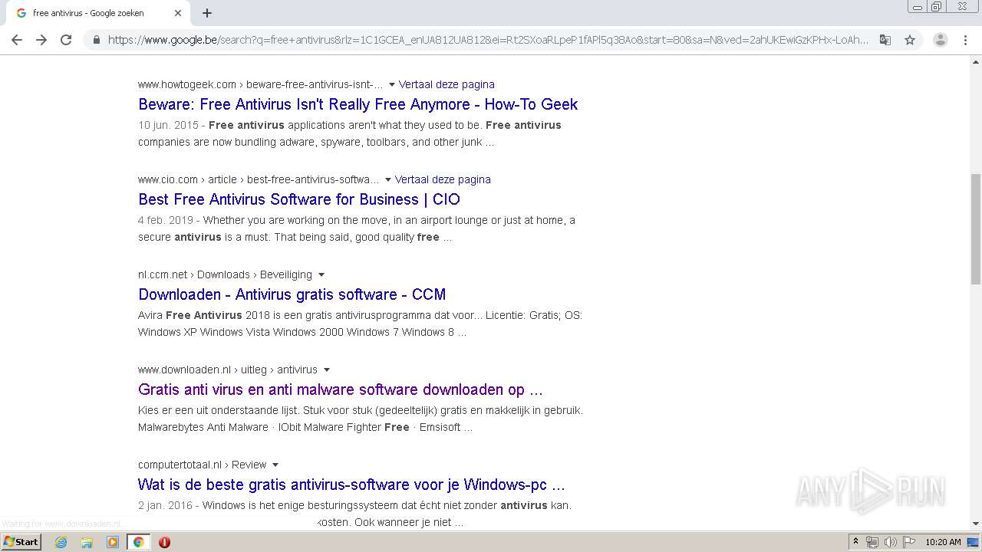
Task: Bookmark this page with the star icon
Action: click(910, 40)
